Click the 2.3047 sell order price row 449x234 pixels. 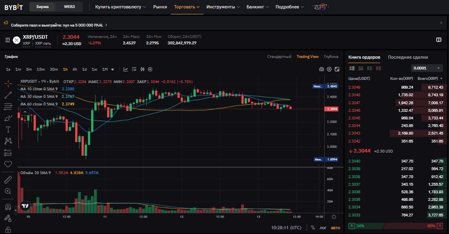click(x=354, y=103)
